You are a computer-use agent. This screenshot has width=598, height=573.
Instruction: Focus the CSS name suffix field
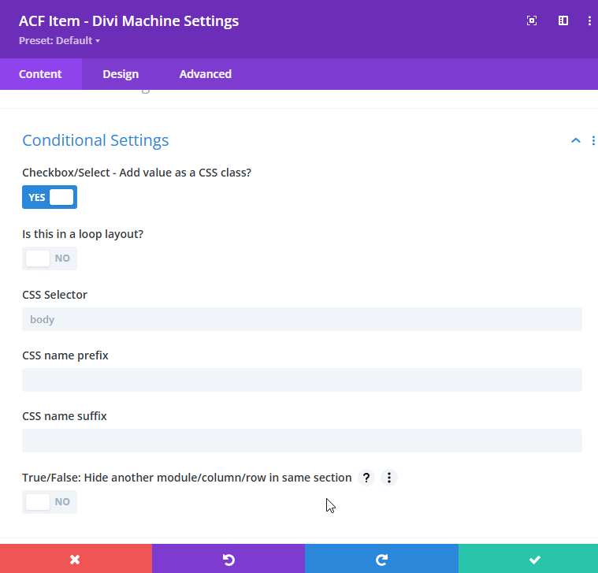tap(302, 441)
